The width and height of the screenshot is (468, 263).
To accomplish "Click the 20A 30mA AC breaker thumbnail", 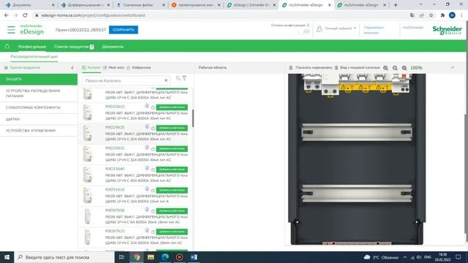I will pyautogui.click(x=88, y=113).
